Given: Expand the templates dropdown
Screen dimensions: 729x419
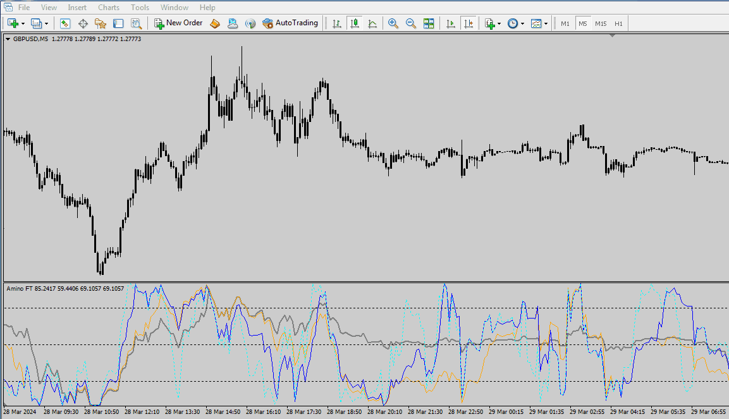Looking at the screenshot, I should pos(546,23).
